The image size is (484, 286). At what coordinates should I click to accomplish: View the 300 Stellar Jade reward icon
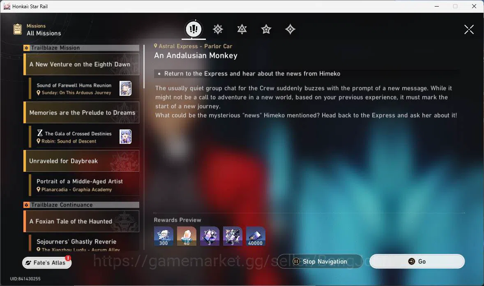164,236
